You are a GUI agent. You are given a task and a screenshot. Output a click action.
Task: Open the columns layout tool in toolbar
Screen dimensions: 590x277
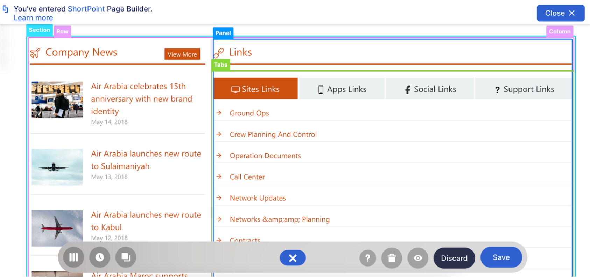point(73,257)
